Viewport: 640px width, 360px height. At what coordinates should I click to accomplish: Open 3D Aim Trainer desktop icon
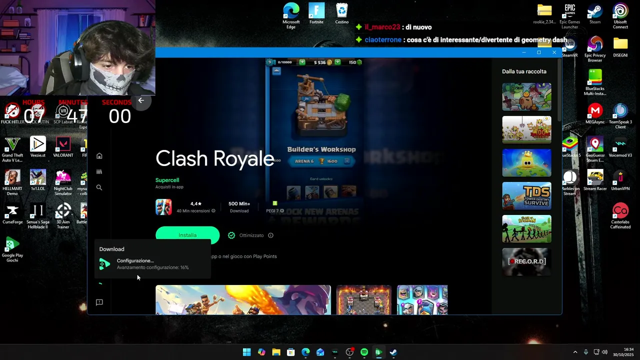pyautogui.click(x=63, y=216)
